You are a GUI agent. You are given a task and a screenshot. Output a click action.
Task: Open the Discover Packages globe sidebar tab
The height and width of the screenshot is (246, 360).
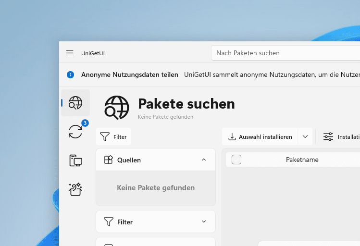pyautogui.click(x=75, y=103)
